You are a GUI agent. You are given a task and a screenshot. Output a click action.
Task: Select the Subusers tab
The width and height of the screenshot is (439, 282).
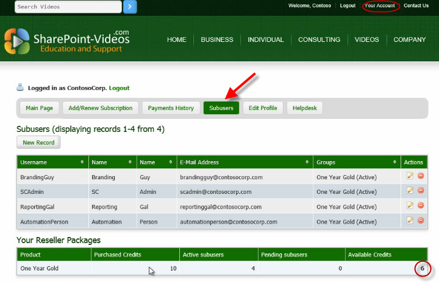(221, 108)
